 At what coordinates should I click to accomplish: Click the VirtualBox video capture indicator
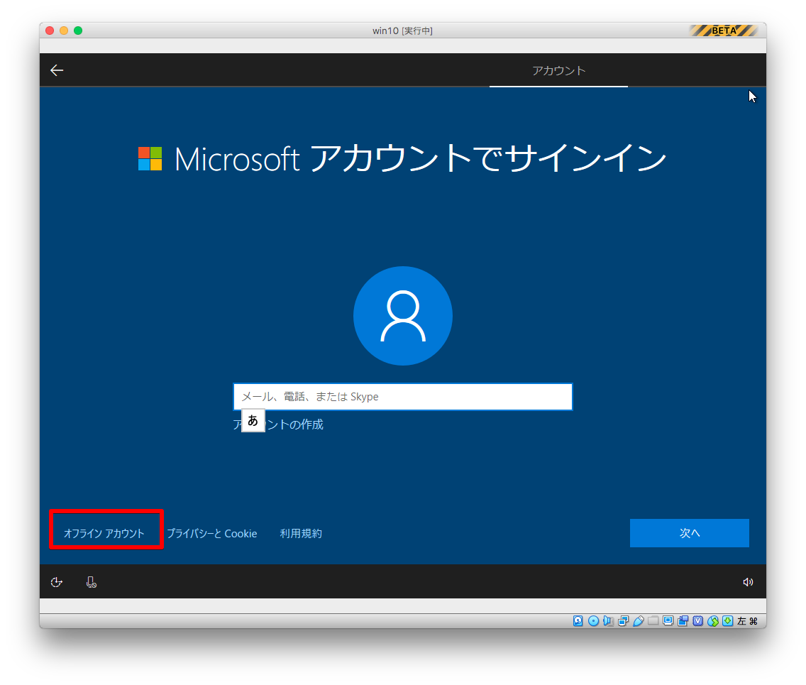(683, 620)
